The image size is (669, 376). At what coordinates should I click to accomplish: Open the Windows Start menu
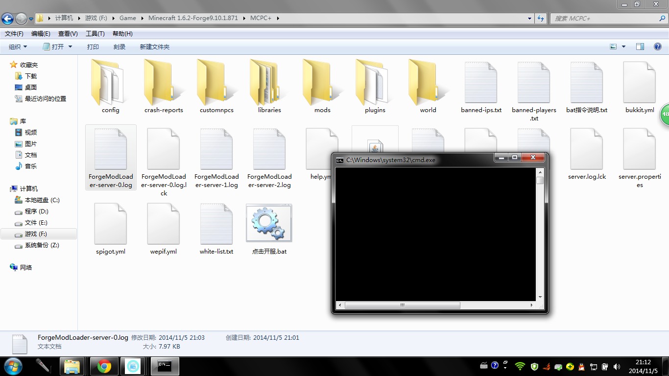12,366
